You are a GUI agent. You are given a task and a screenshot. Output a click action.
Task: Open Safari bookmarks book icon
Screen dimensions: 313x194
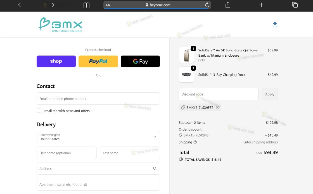86,5
